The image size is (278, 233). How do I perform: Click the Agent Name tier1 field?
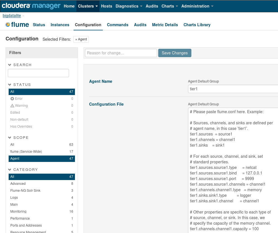tap(233, 89)
